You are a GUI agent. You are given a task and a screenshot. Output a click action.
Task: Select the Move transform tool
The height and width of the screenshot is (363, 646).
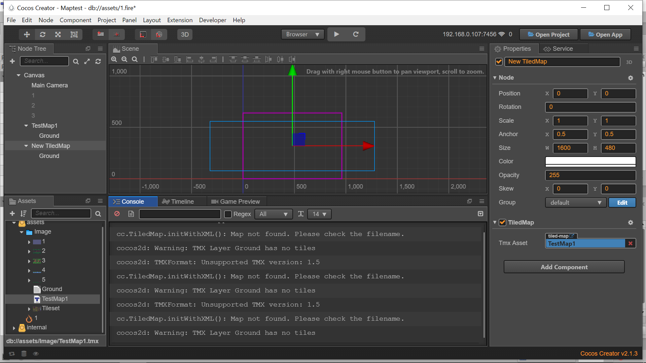tap(27, 34)
